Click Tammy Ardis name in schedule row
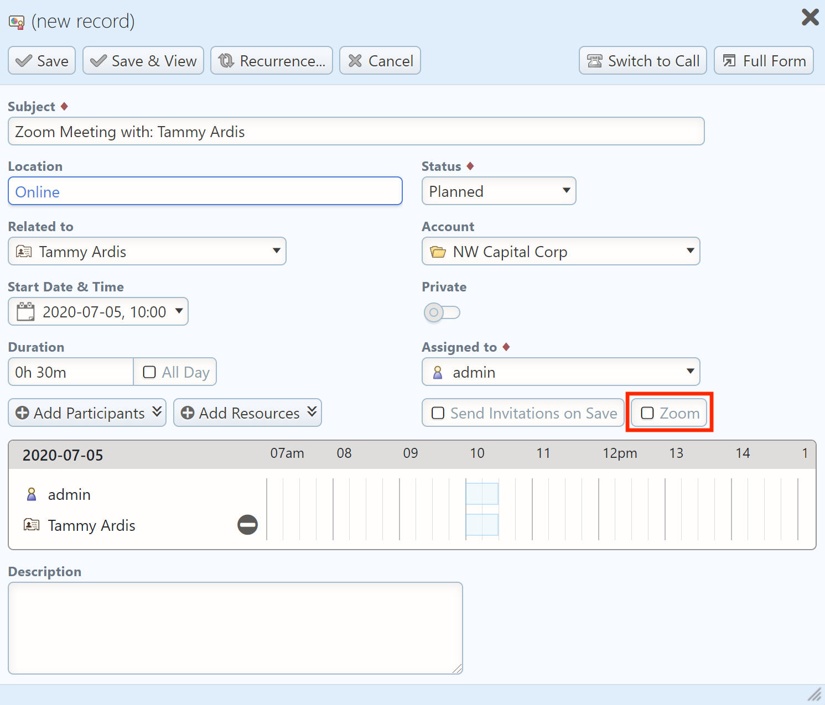 pyautogui.click(x=91, y=525)
